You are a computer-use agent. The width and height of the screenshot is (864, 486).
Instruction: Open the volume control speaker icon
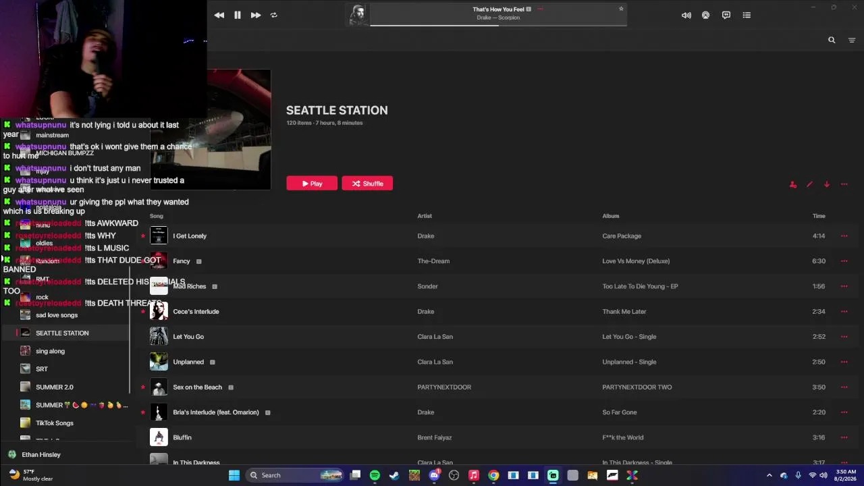[686, 15]
